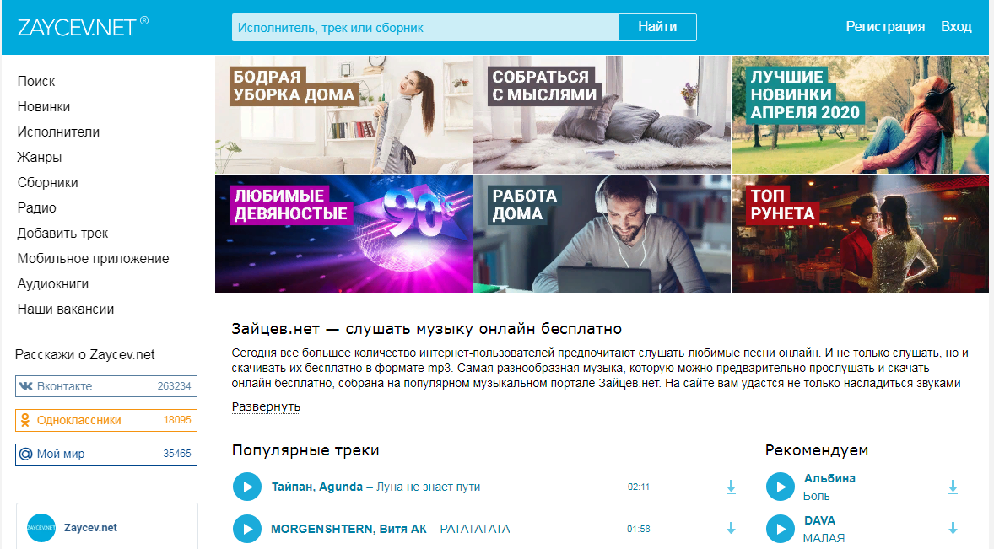Open the Жанры menu item

40,157
